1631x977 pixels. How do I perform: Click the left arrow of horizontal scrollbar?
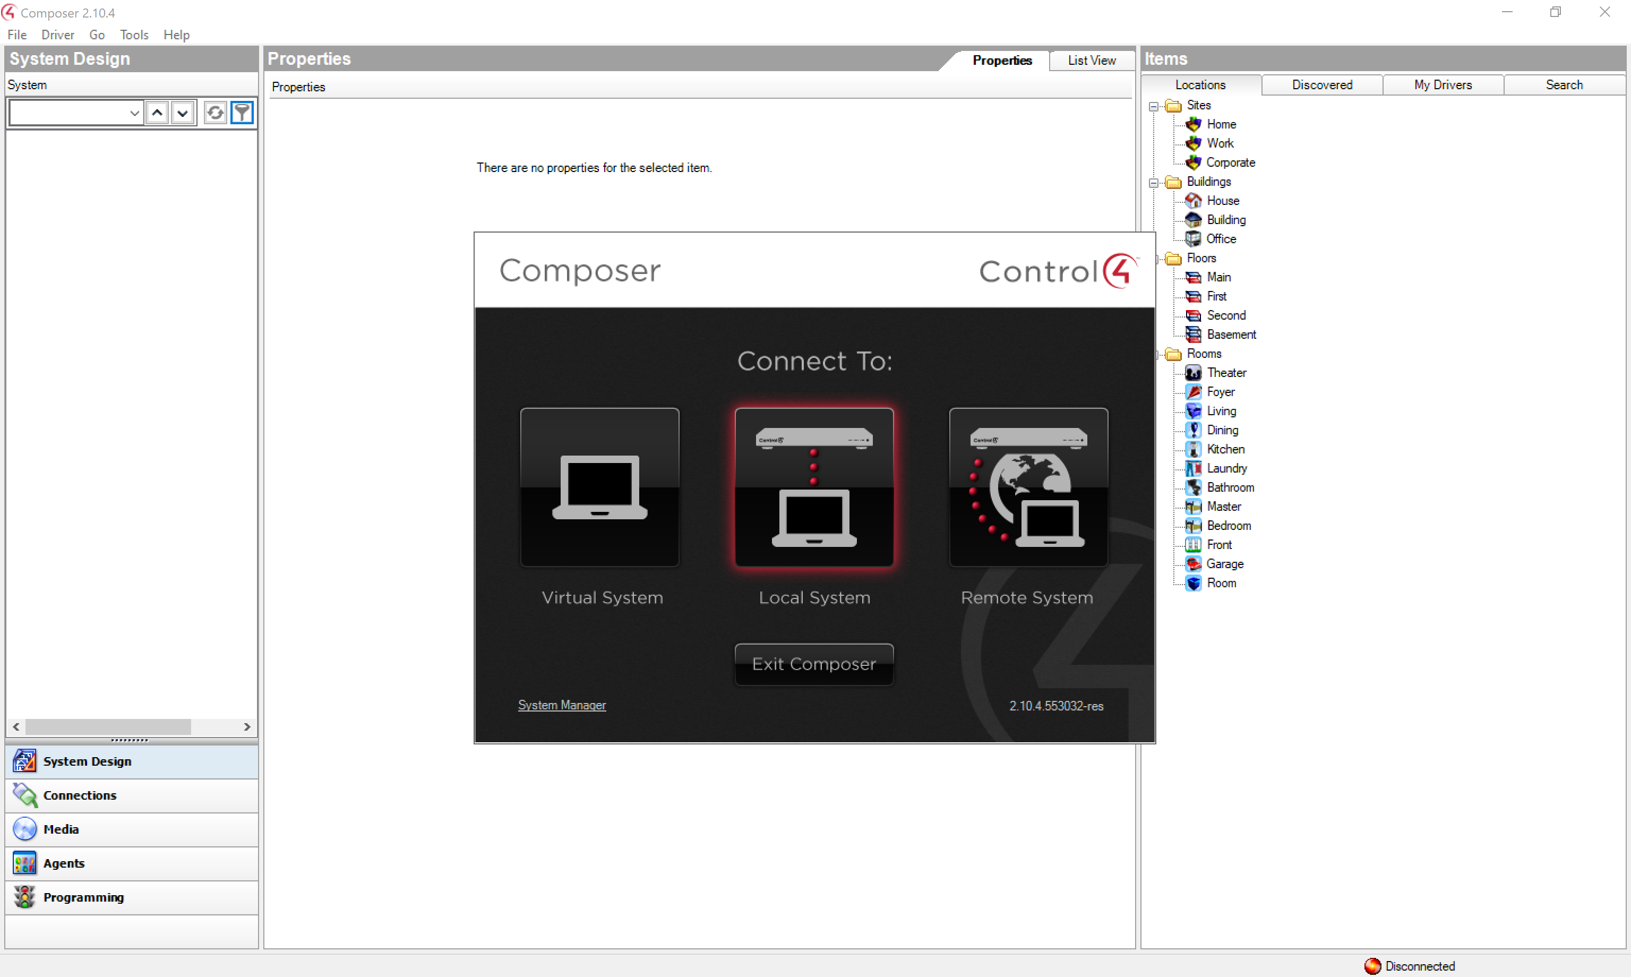click(x=16, y=727)
